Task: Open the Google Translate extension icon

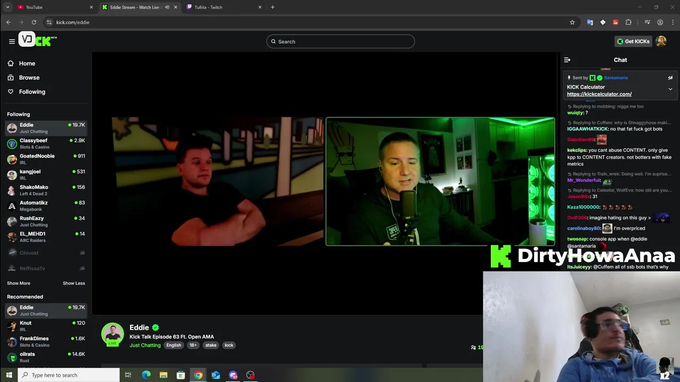Action: (590, 22)
